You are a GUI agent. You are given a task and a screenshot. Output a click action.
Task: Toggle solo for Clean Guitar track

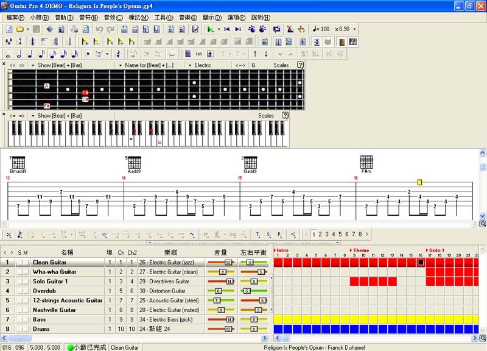click(x=19, y=263)
